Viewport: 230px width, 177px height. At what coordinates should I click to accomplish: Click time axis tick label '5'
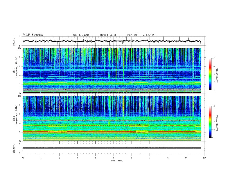pos(114,158)
